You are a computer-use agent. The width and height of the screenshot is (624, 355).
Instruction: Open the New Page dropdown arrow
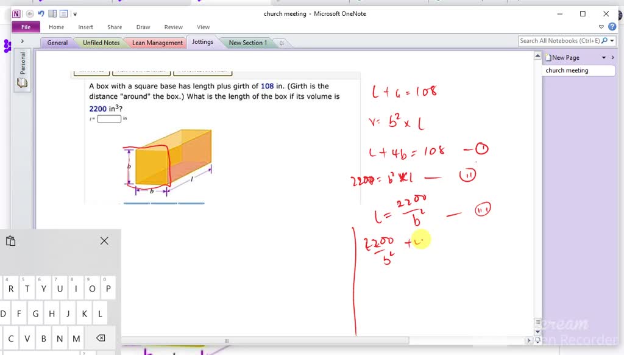(x=604, y=57)
